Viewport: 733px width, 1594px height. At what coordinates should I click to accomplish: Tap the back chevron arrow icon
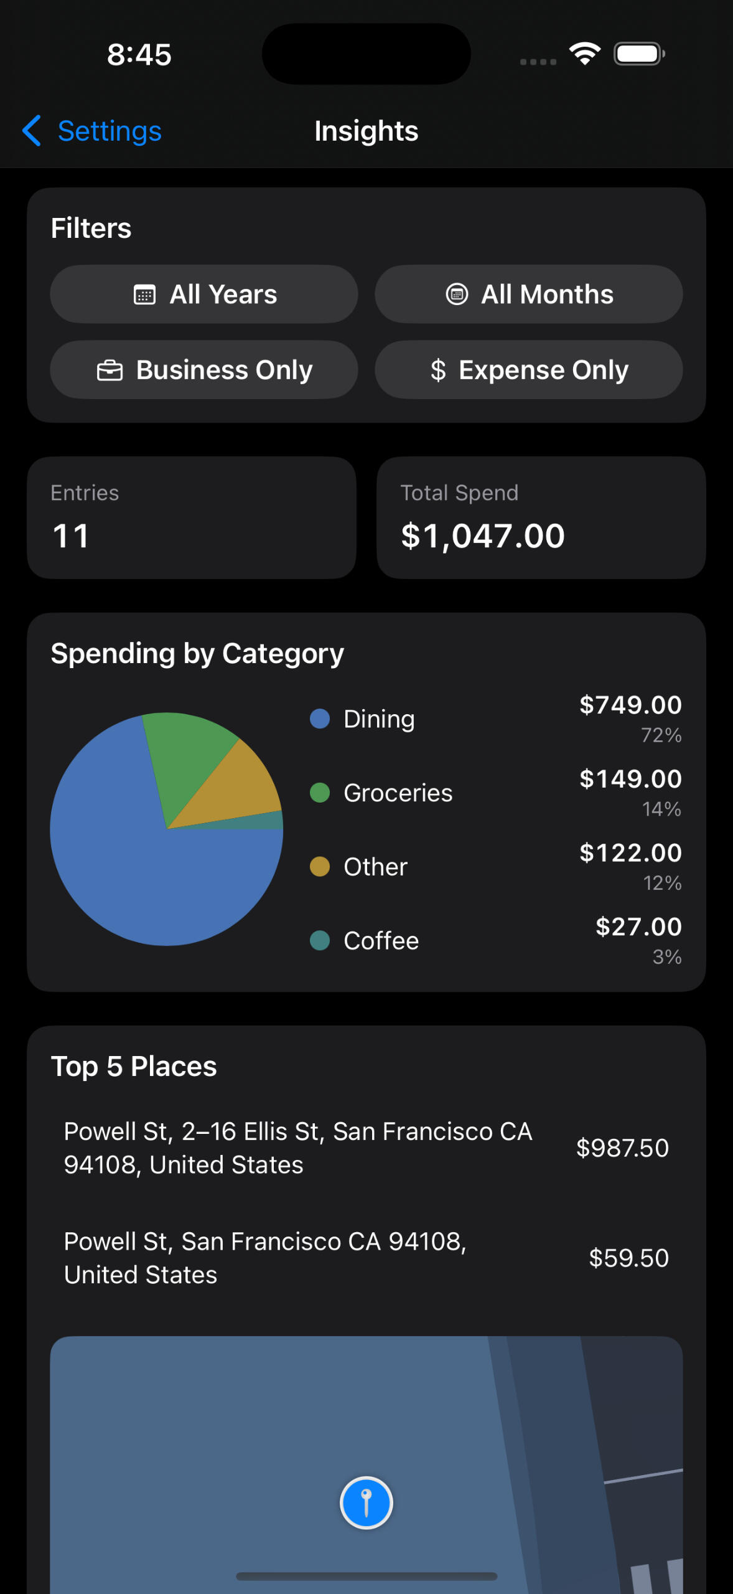pyautogui.click(x=32, y=131)
